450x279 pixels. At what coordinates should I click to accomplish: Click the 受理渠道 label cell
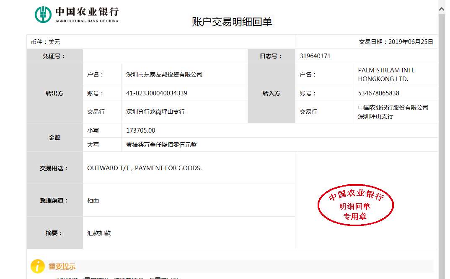(x=54, y=200)
